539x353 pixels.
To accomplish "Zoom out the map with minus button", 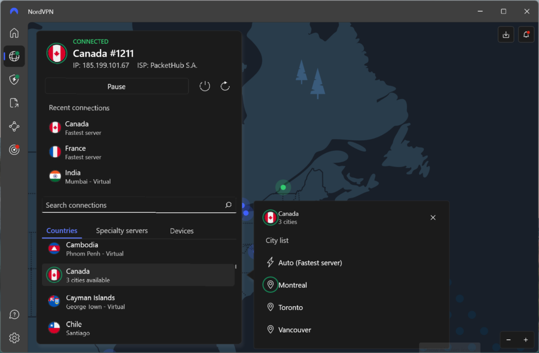I will (508, 340).
